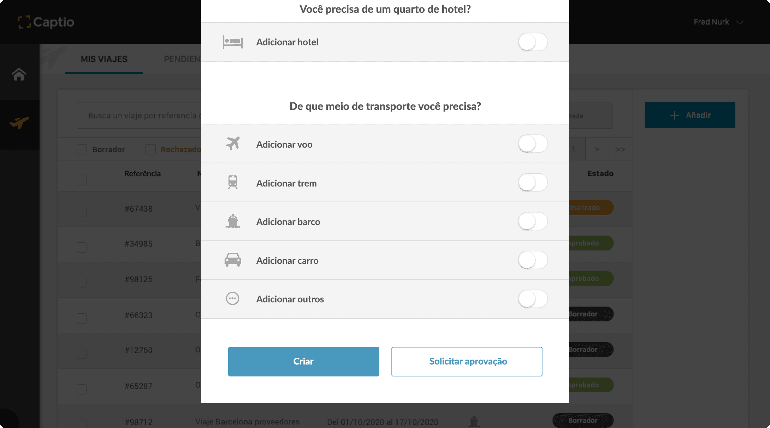Go to next page arrow

pos(597,149)
